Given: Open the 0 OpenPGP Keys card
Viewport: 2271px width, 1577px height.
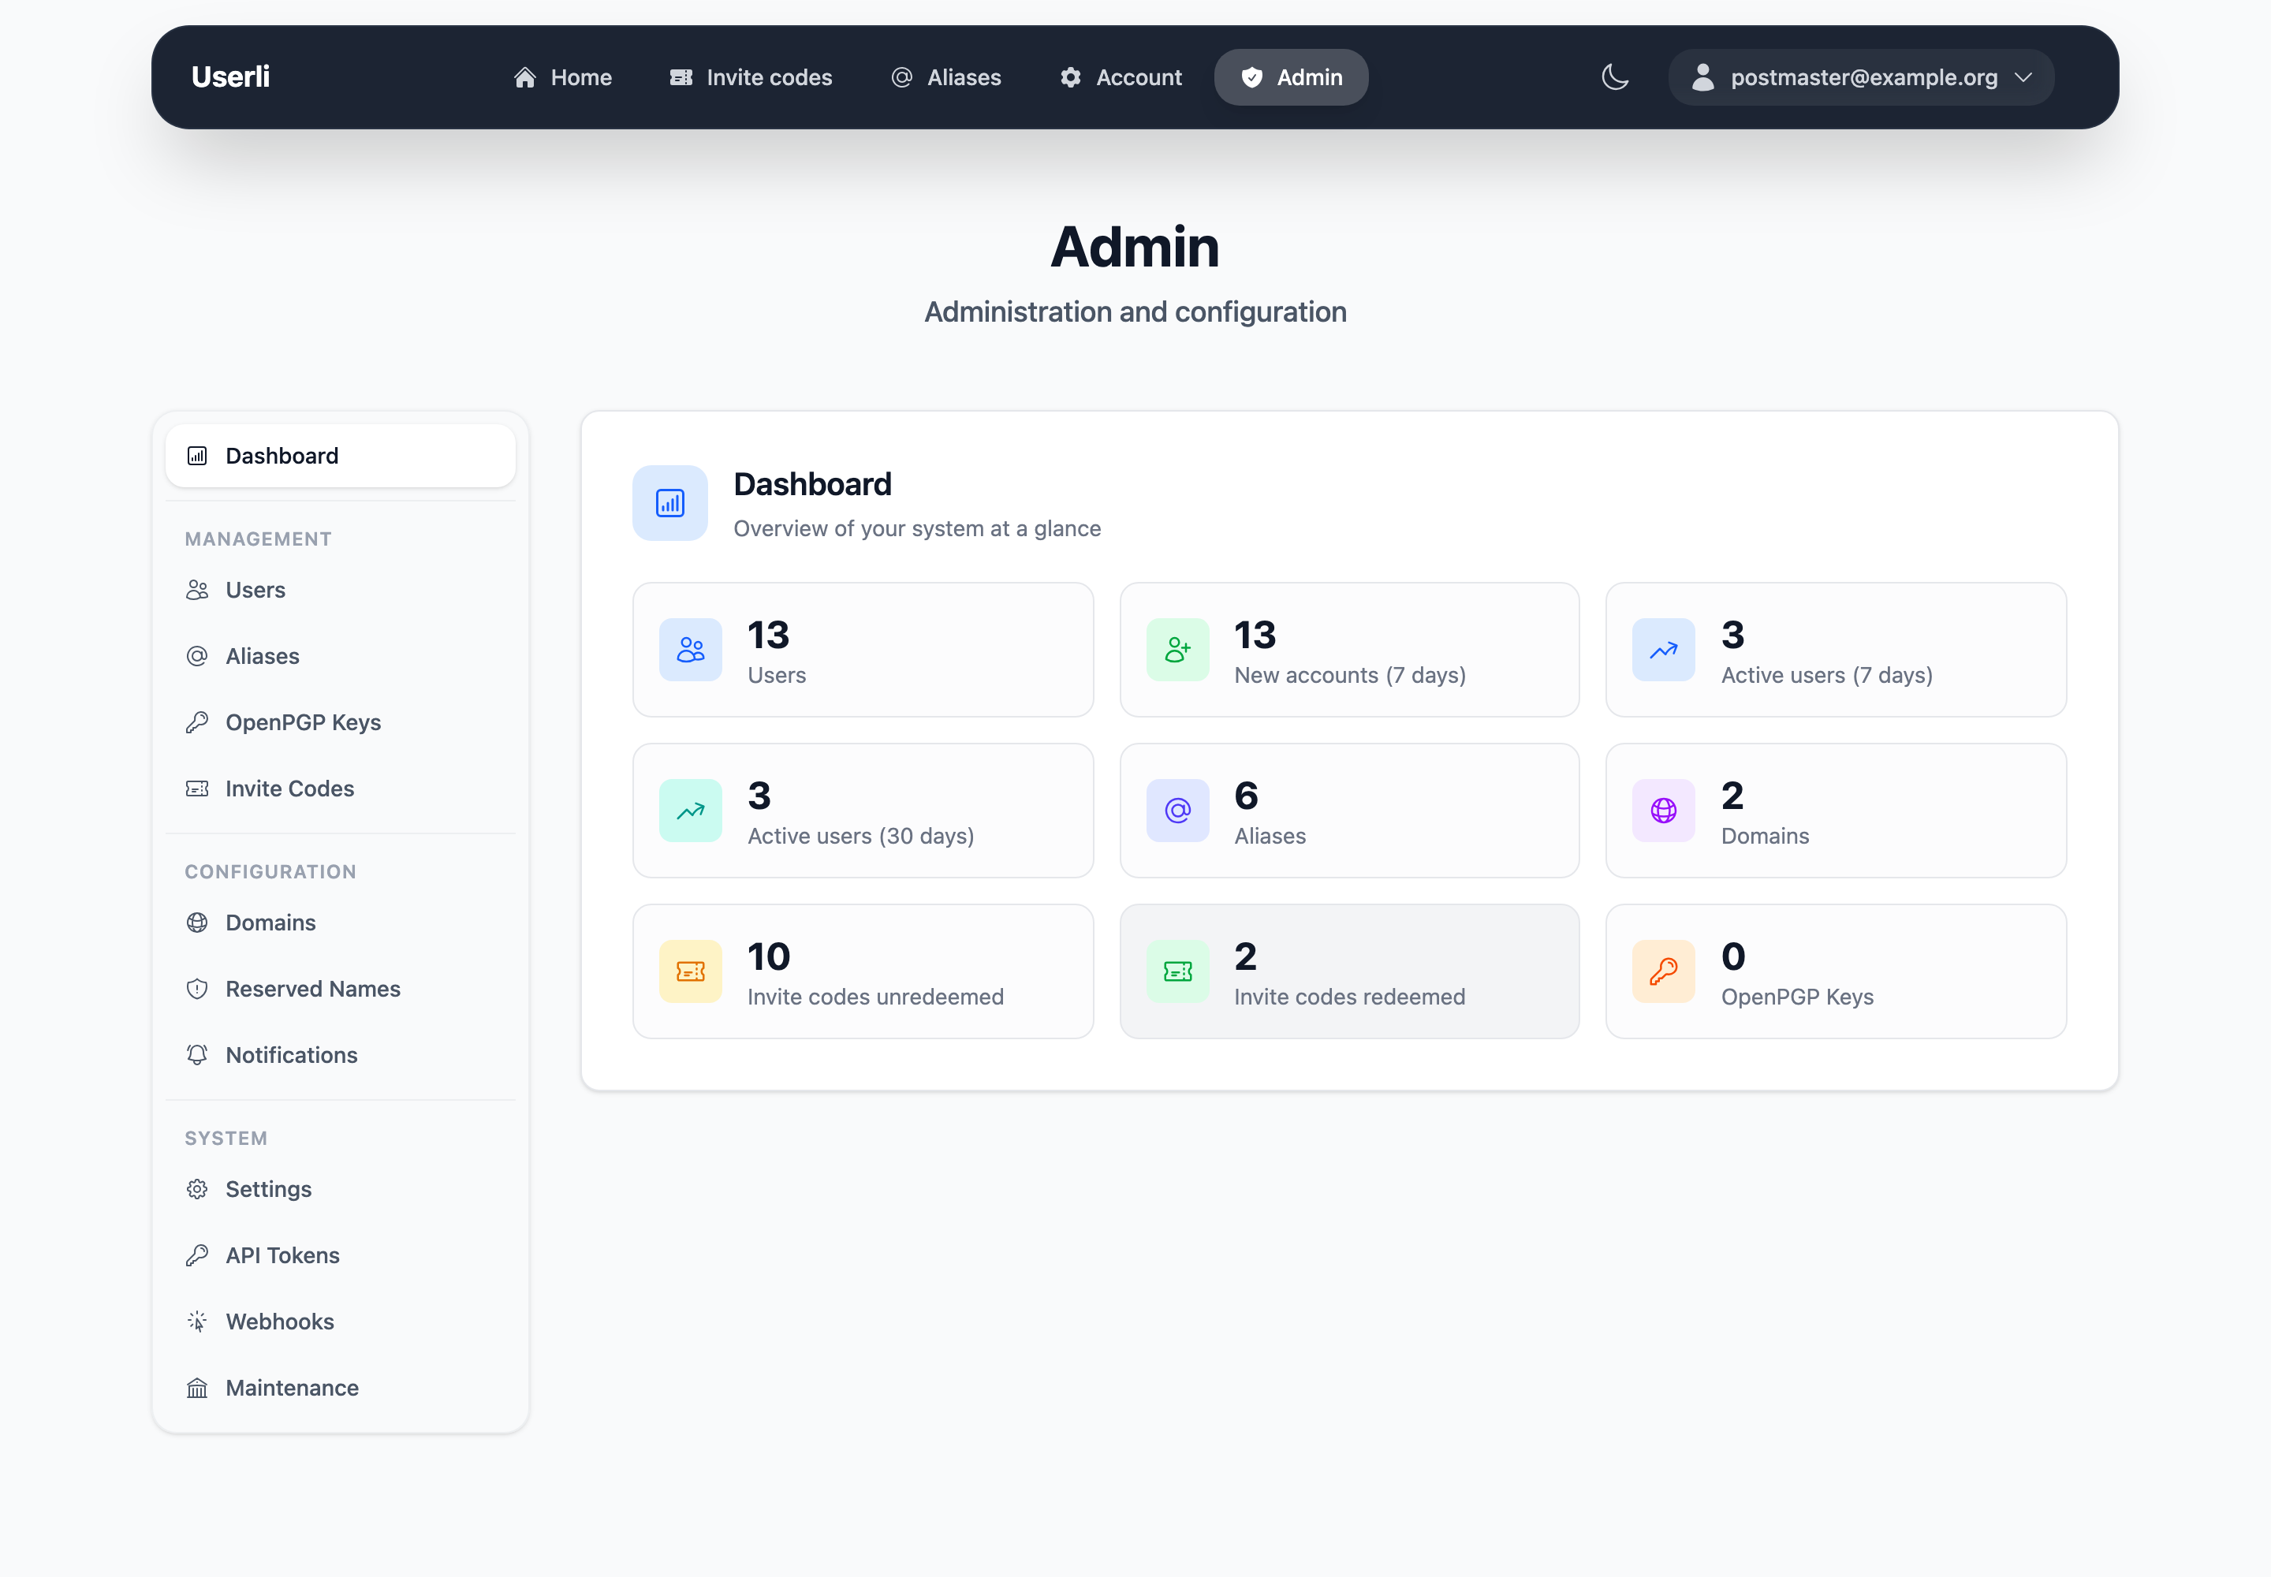Looking at the screenshot, I should 1837,972.
